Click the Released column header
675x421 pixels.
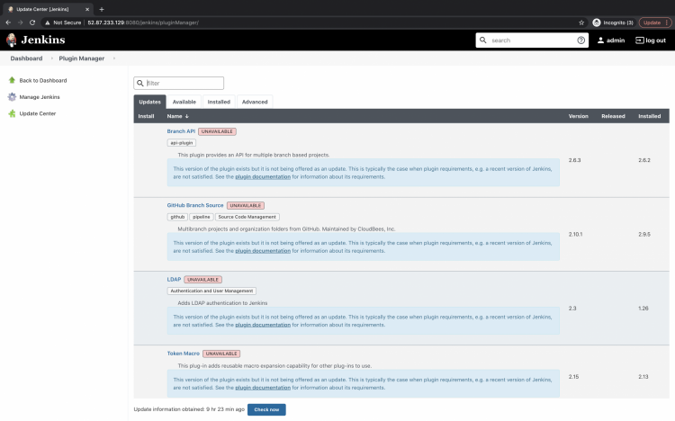[x=613, y=116]
